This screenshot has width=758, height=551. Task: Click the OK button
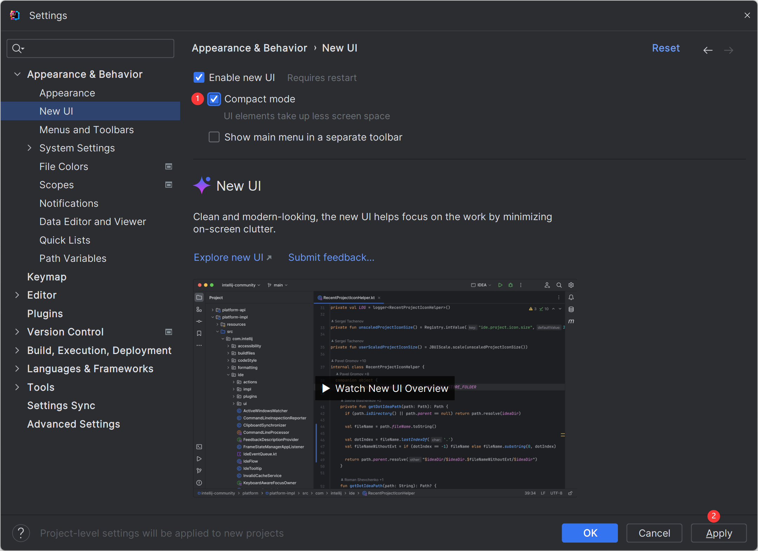click(x=590, y=533)
